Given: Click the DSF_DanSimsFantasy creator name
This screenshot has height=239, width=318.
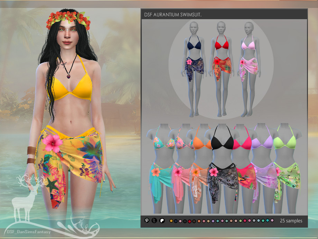Looking at the screenshot, I should click(x=29, y=232).
